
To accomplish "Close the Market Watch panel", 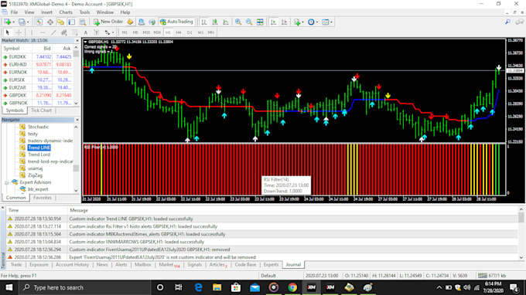I will 77,40.
